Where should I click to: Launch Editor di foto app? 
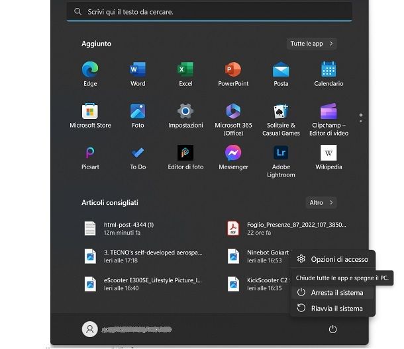pos(185,157)
